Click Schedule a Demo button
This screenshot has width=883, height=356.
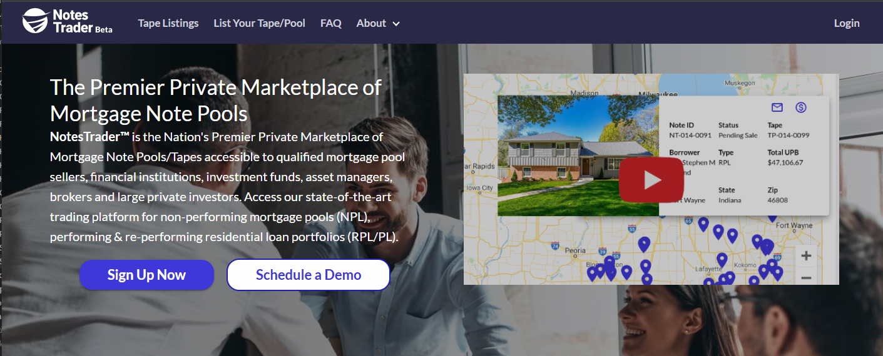tap(309, 275)
